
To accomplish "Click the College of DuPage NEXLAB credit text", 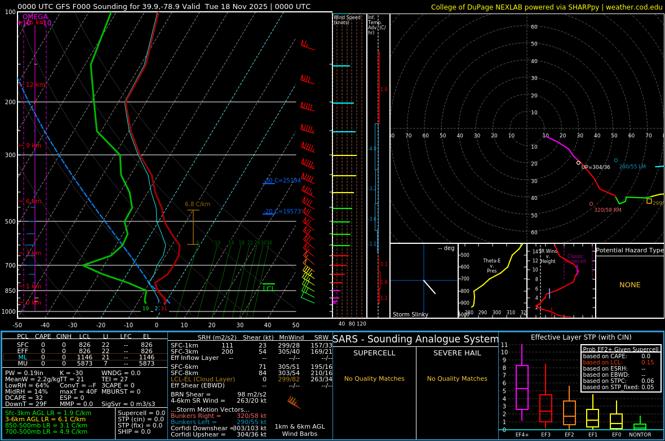I will 546,7.
